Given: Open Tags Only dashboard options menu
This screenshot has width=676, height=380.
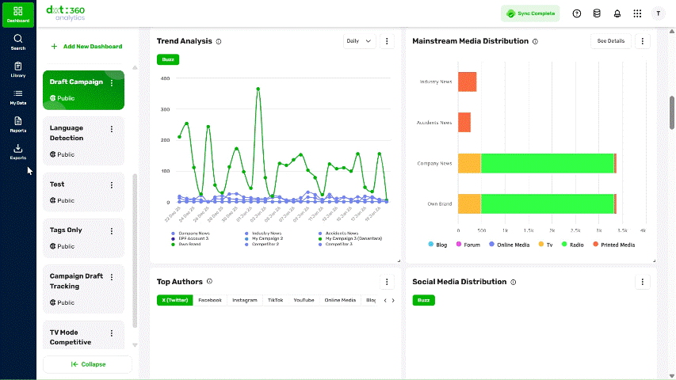Looking at the screenshot, I should pos(112,231).
